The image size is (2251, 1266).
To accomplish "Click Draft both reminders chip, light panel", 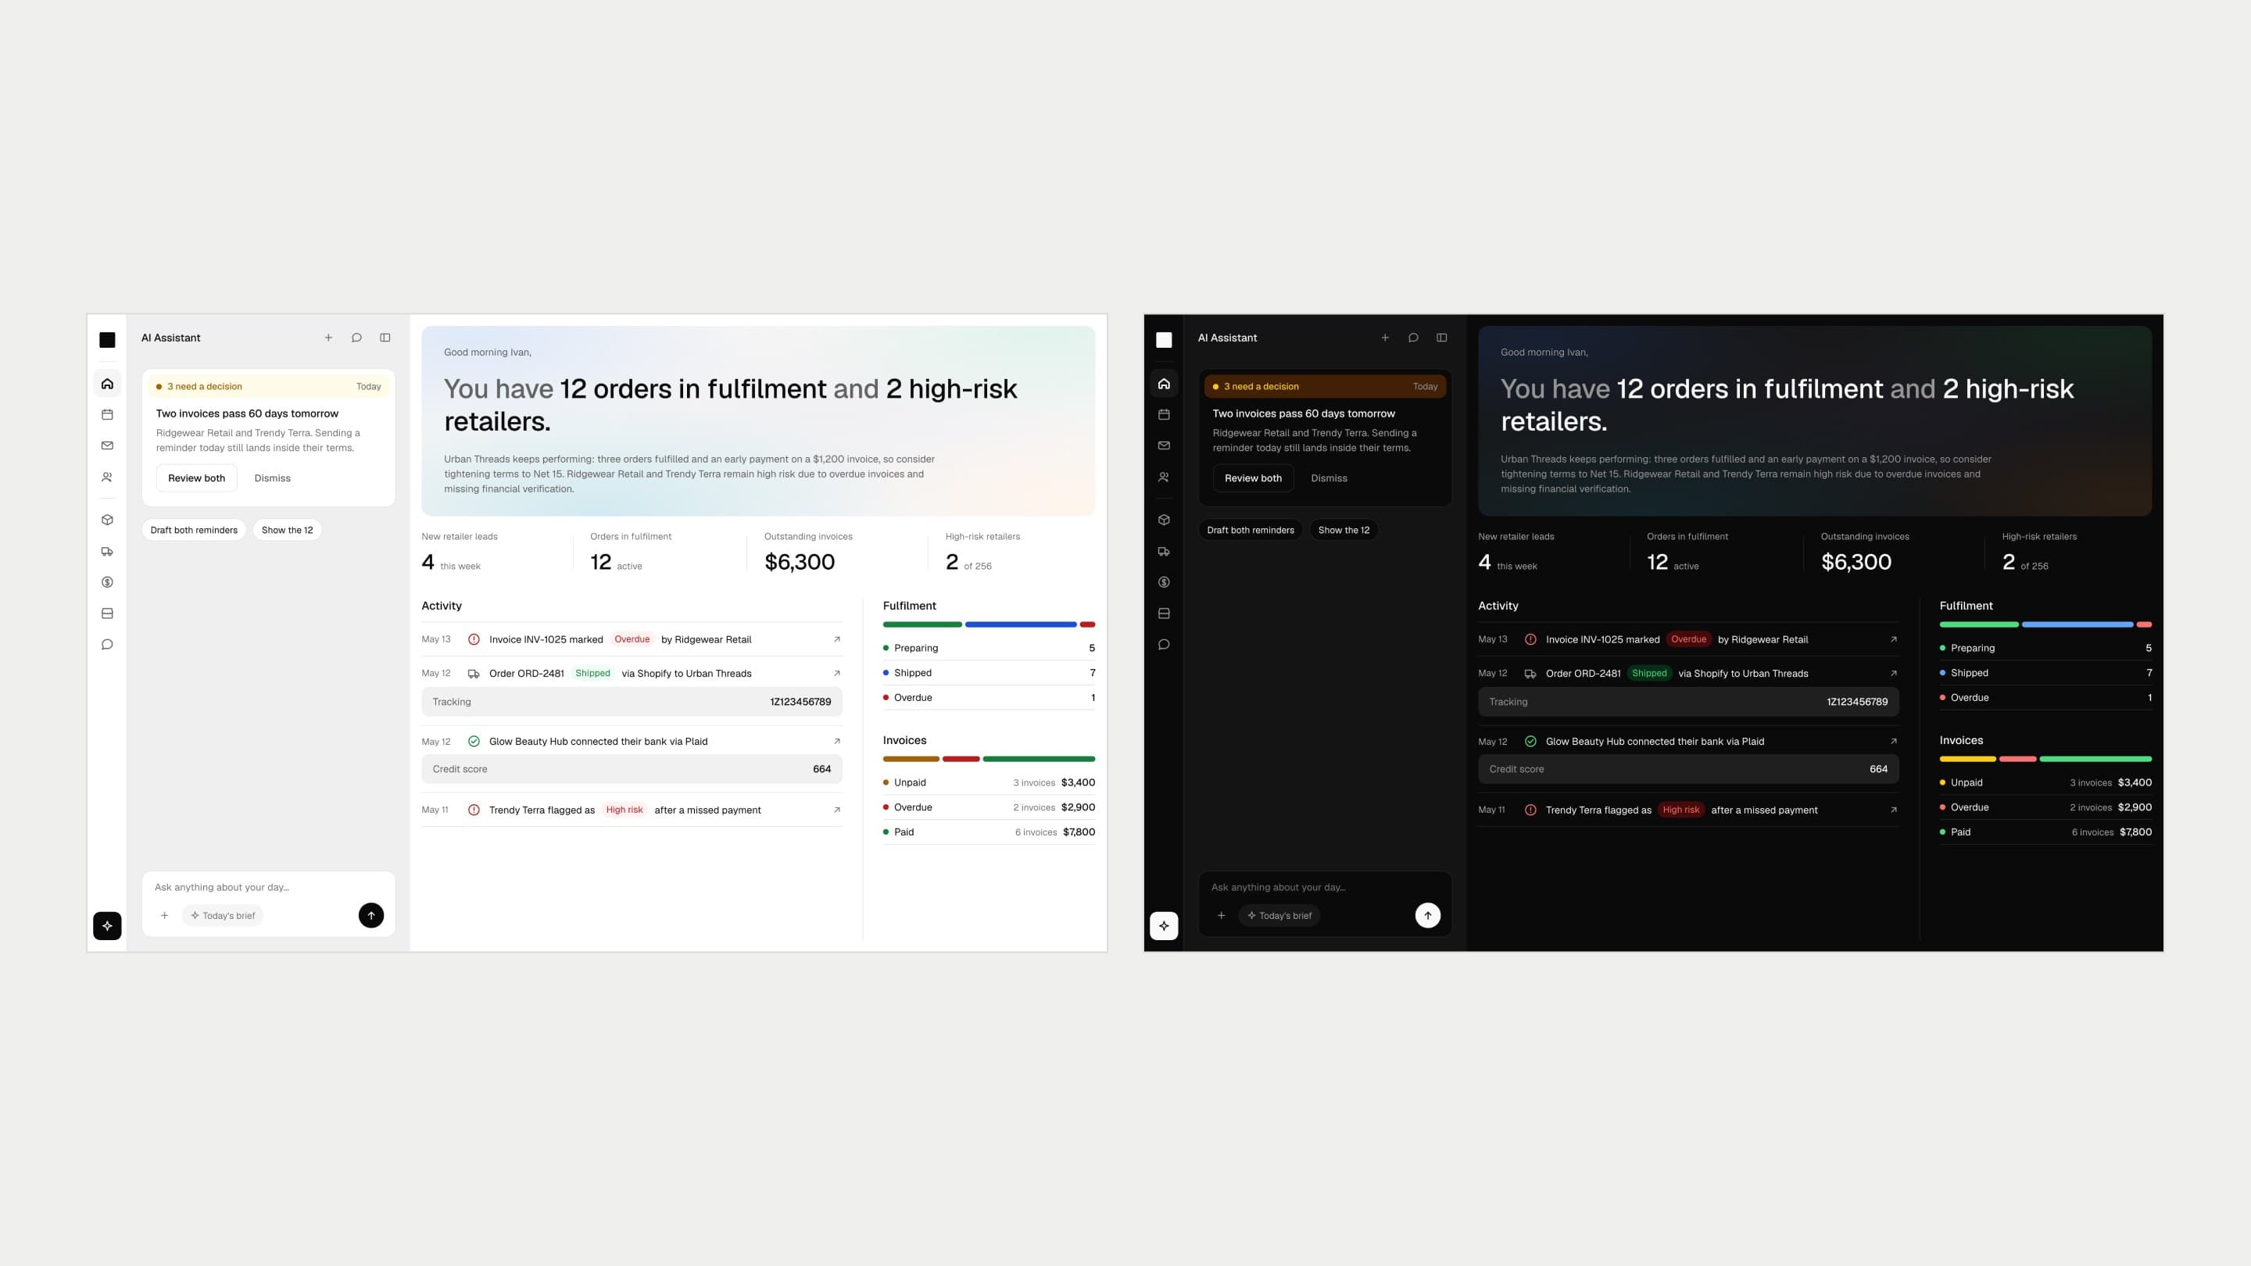I will pos(194,531).
